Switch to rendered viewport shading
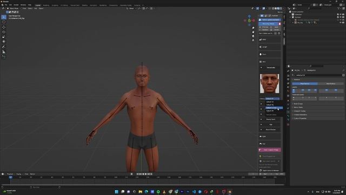The width and height of the screenshot is (346, 195). (x=281, y=9)
